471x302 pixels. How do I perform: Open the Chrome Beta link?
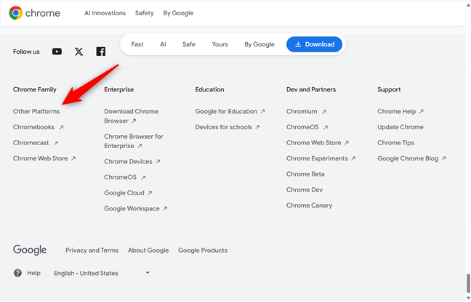coord(305,174)
